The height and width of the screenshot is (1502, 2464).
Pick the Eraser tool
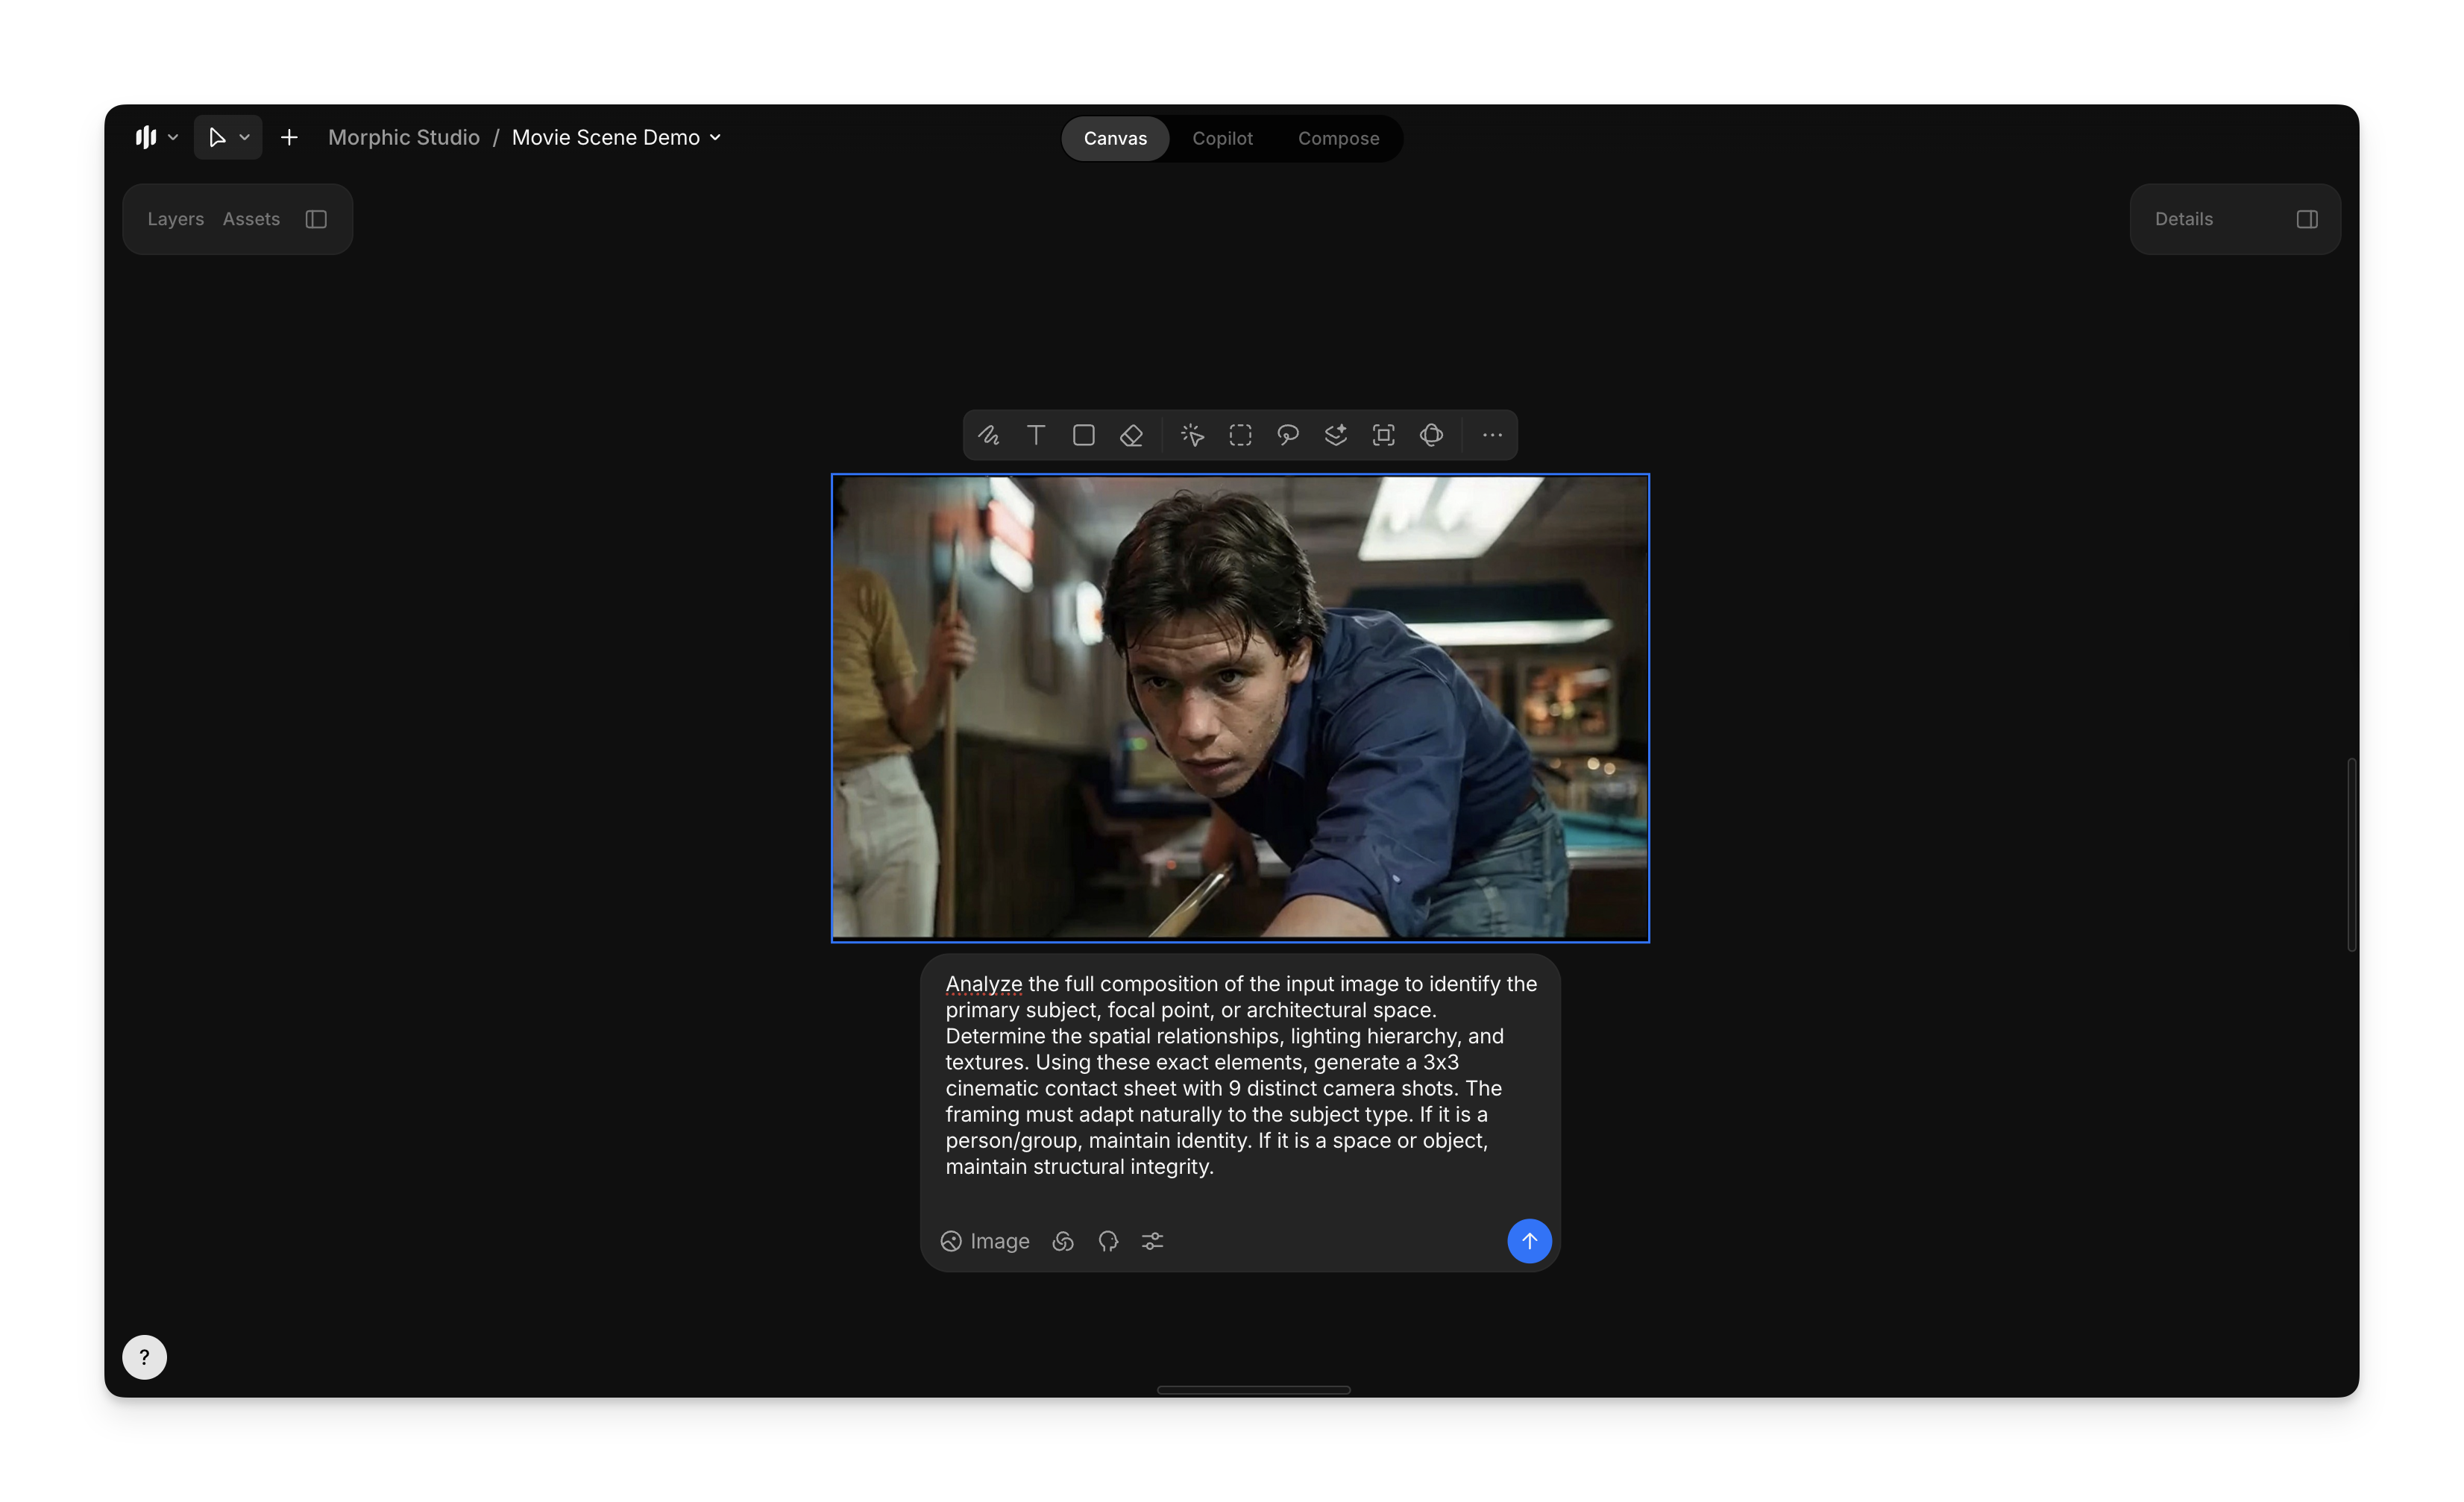coord(1131,435)
